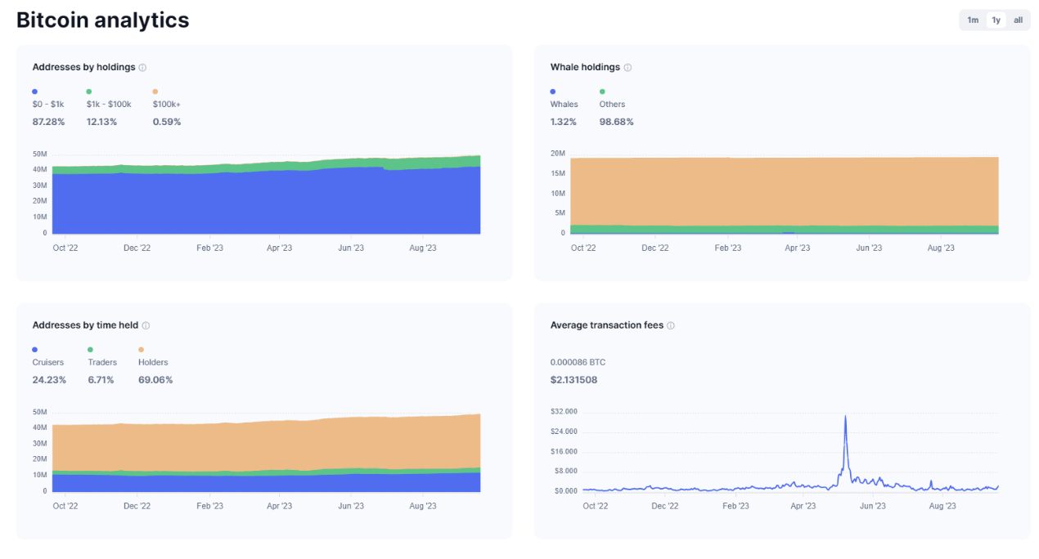1039x559 pixels.
Task: Toggle the Traders series label
Action: point(102,363)
